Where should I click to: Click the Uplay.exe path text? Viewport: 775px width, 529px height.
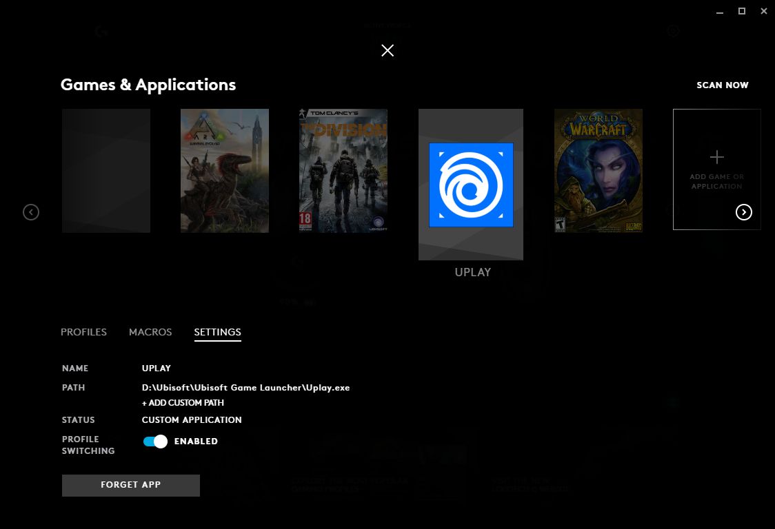245,388
